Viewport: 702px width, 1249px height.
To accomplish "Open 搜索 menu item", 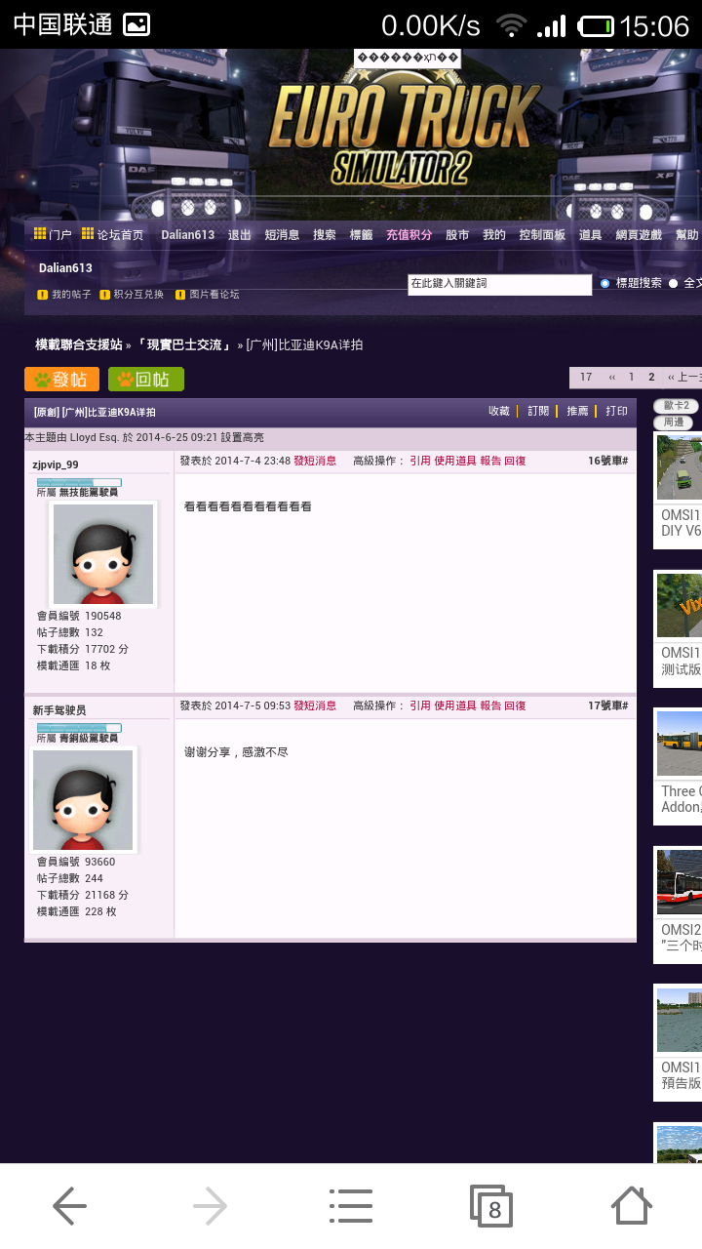I will (324, 234).
